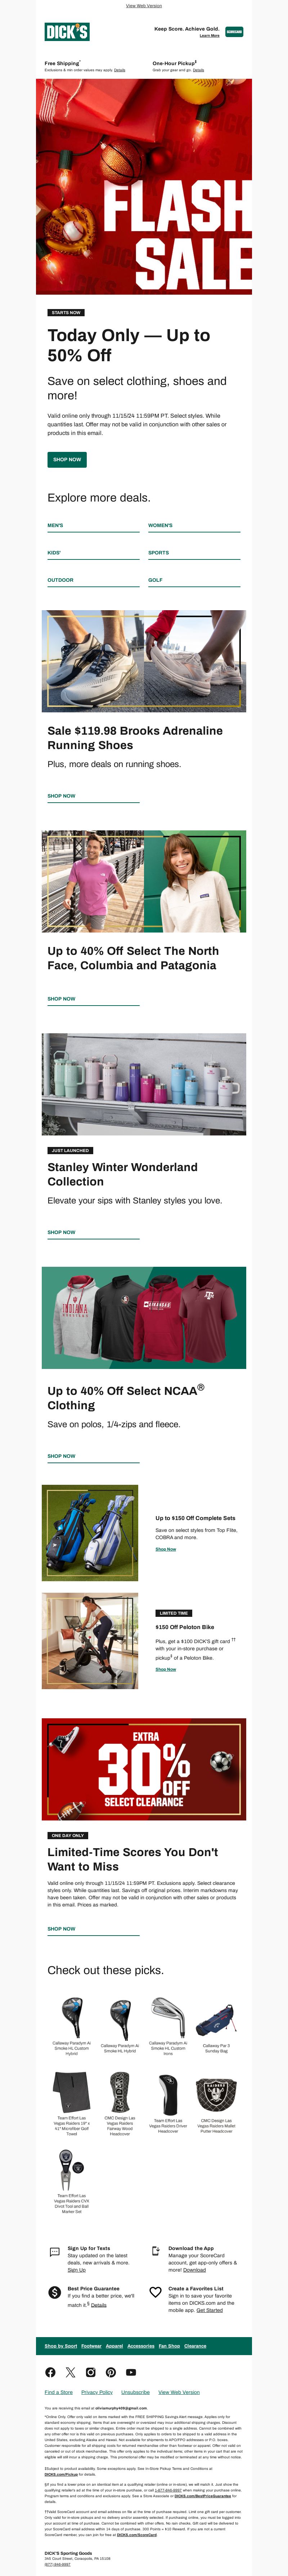Click the green ScoreCard badge in the header
288x2576 pixels.
(234, 32)
